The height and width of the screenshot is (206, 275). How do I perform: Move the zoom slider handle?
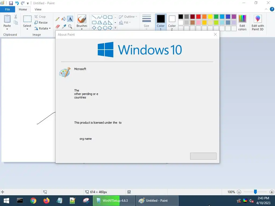(x=255, y=192)
